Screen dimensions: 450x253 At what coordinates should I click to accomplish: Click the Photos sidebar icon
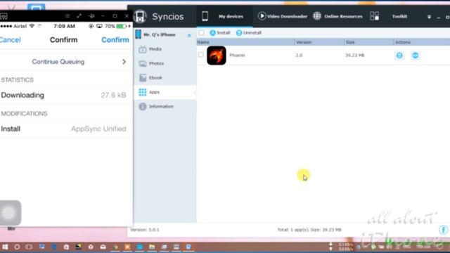143,63
